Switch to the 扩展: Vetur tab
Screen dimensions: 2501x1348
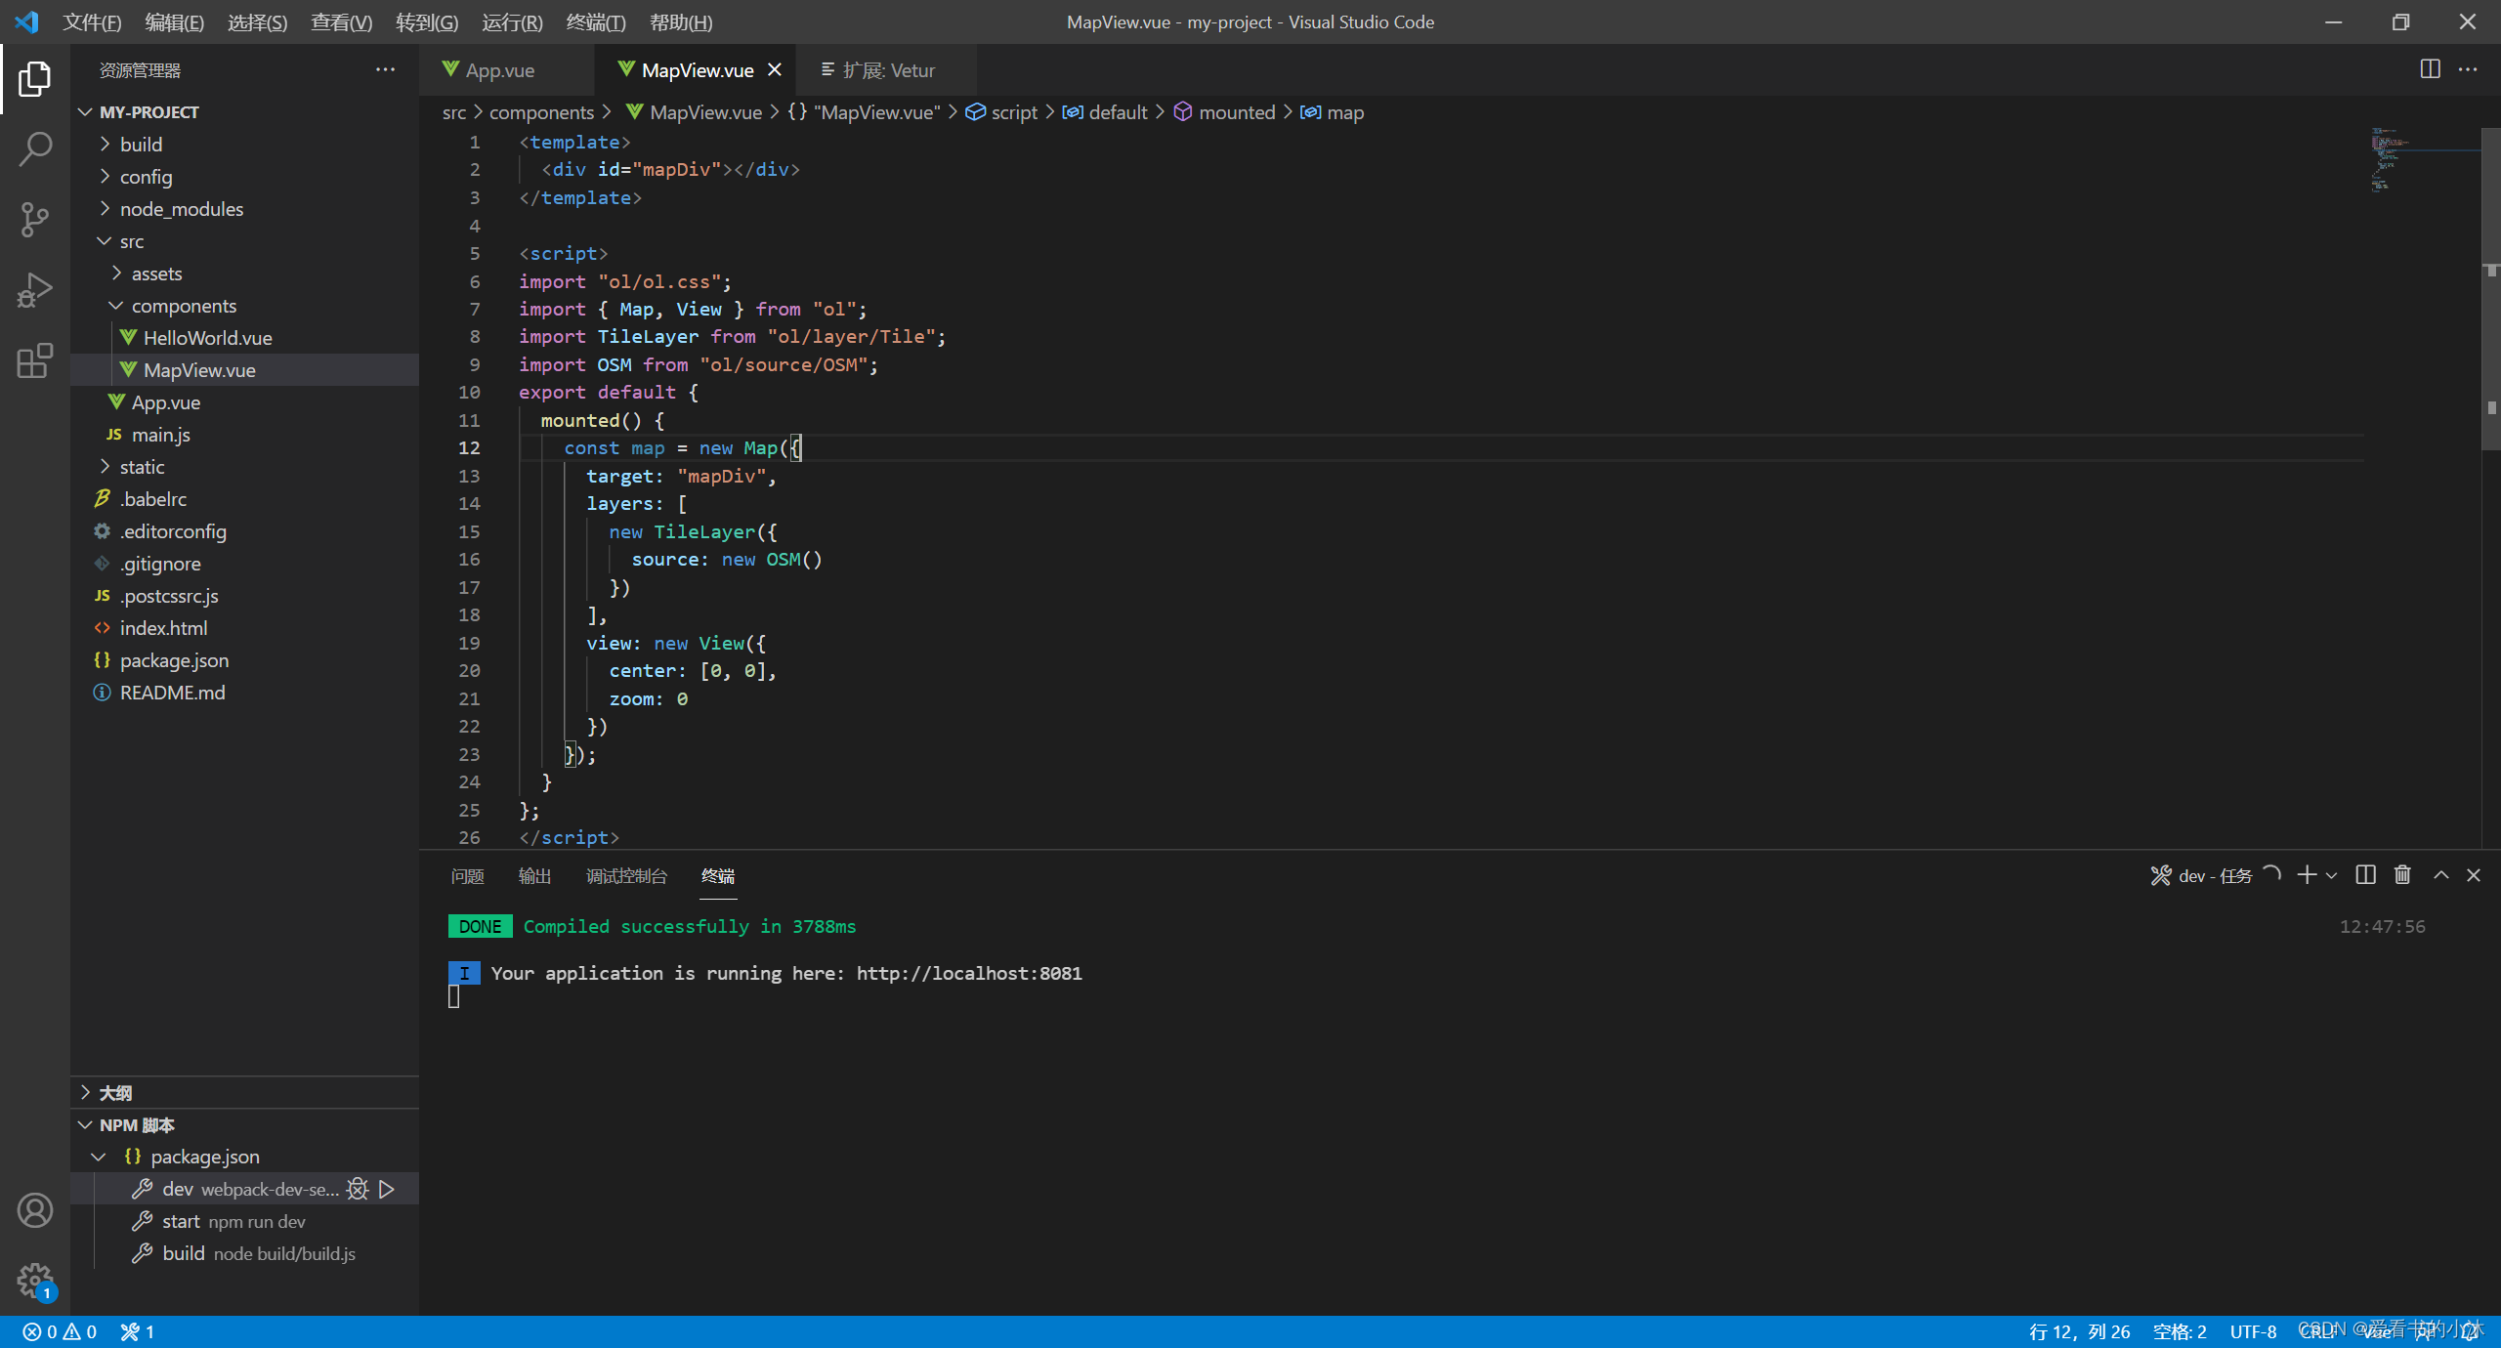click(887, 69)
